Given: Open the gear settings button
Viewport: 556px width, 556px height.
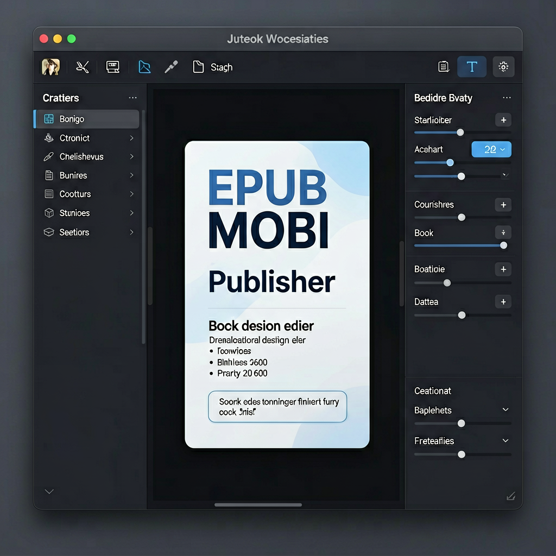Looking at the screenshot, I should [503, 67].
